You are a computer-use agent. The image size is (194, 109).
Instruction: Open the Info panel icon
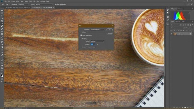click(168, 20)
